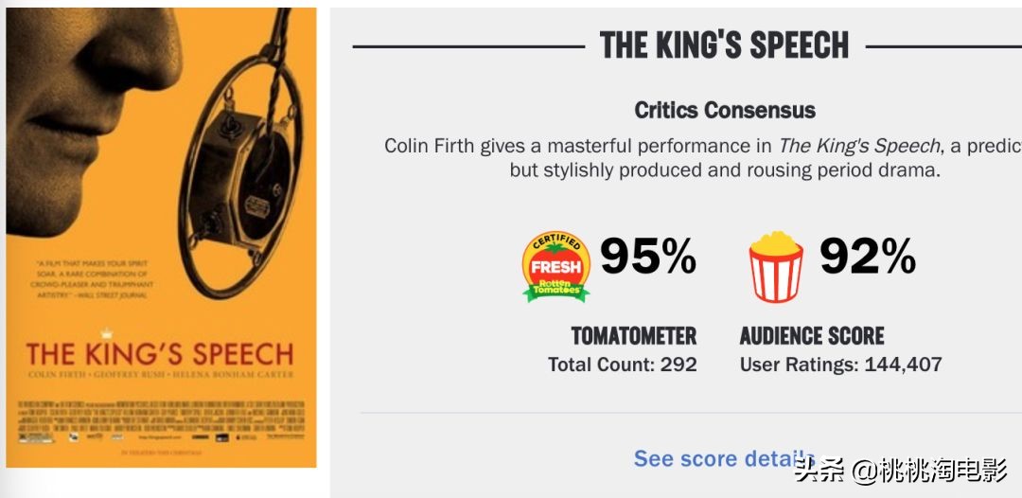
Task: Click User Ratings: 144,407 text
Action: (x=840, y=365)
